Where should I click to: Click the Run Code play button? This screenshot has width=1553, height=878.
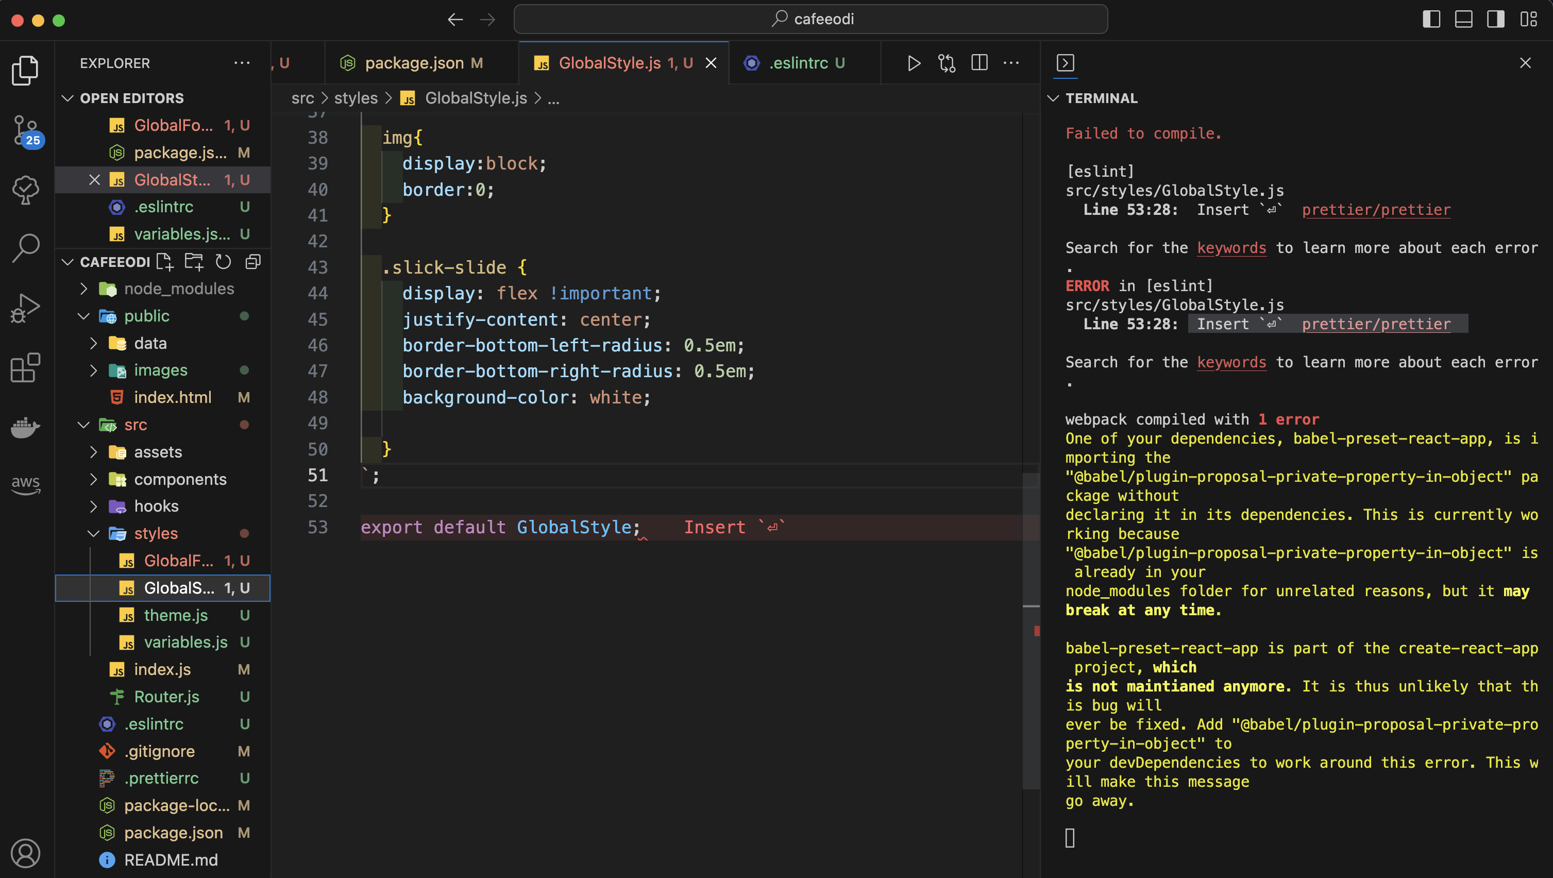(914, 63)
